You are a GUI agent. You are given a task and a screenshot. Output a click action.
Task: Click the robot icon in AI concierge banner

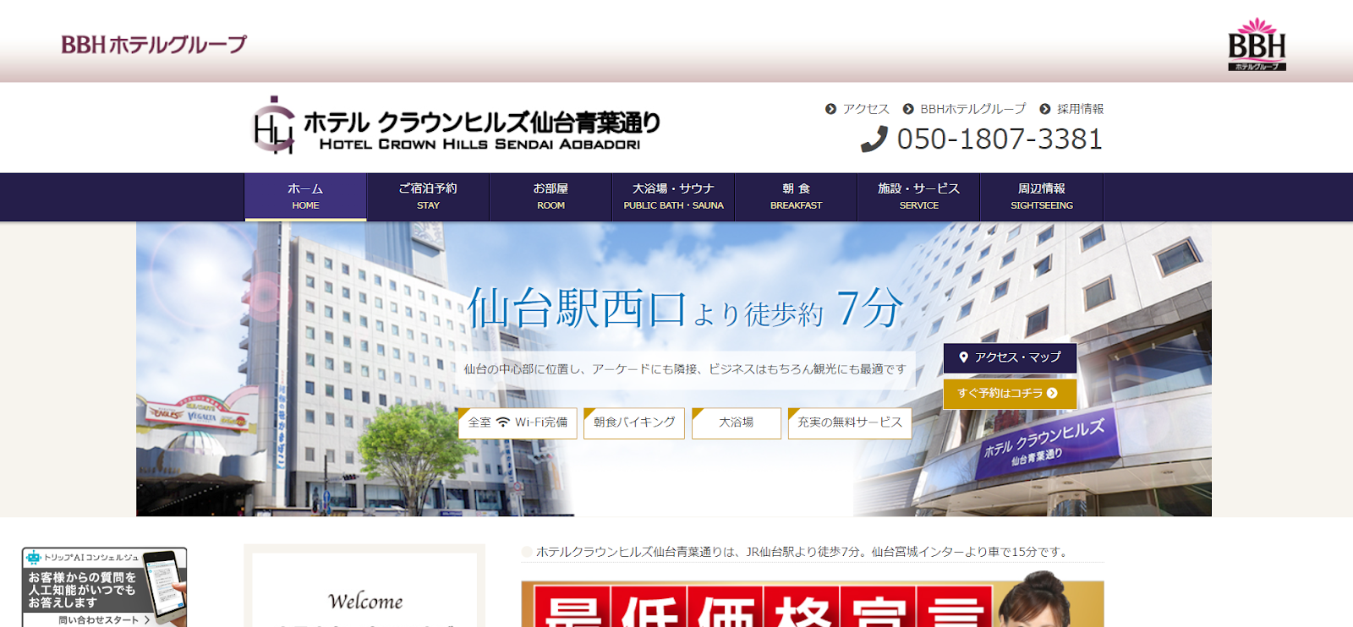[x=33, y=558]
